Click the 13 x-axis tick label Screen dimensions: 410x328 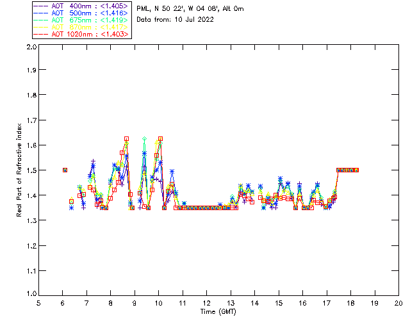coord(231,304)
